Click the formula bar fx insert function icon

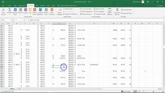coord(24,20)
